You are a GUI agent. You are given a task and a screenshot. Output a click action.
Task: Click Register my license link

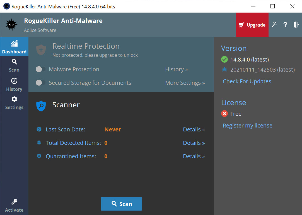point(247,126)
